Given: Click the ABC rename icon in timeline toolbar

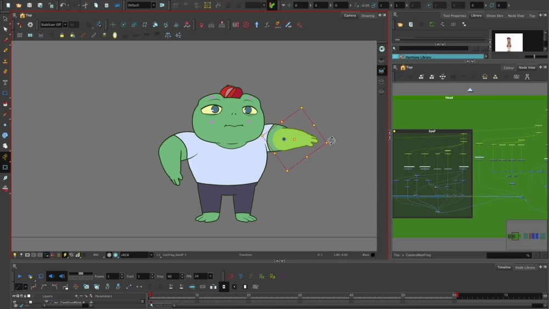Looking at the screenshot, I should (x=255, y=286).
